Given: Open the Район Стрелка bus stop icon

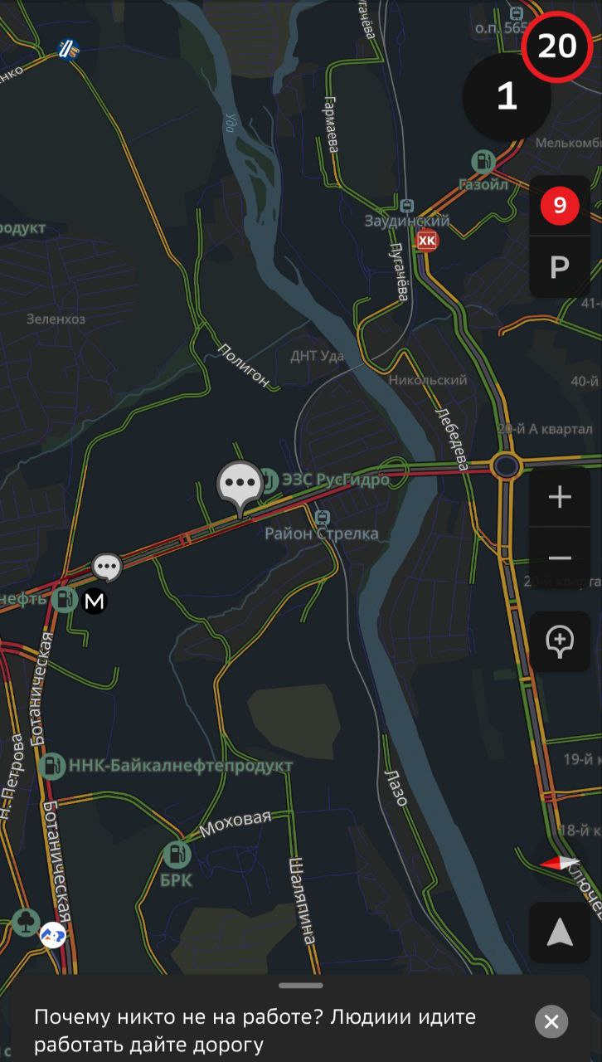Looking at the screenshot, I should (323, 518).
